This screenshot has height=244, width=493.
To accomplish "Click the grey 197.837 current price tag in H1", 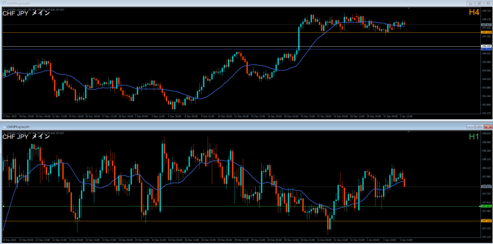I will coord(486,186).
